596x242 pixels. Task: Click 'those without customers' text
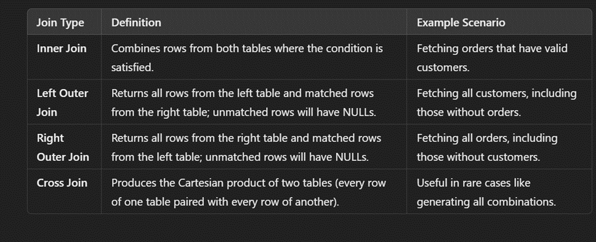[478, 157]
